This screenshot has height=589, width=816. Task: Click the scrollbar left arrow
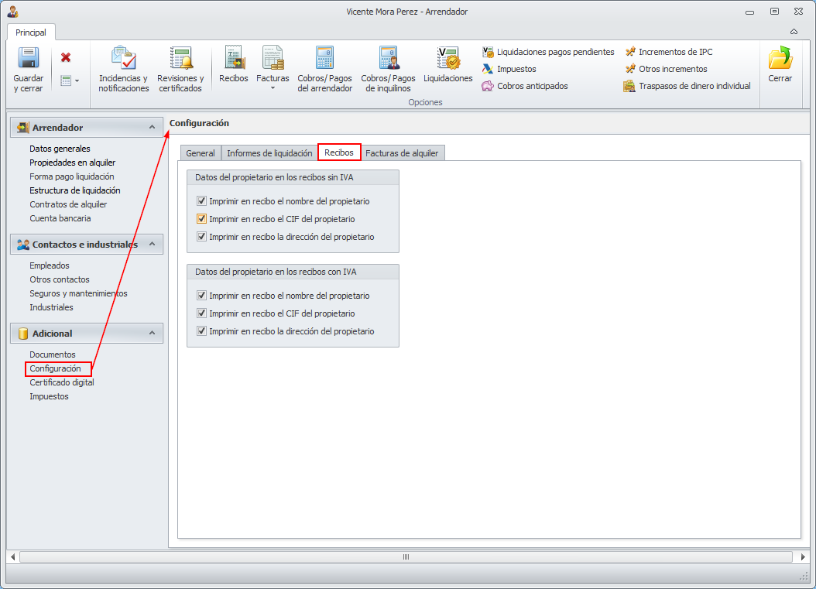[13, 556]
